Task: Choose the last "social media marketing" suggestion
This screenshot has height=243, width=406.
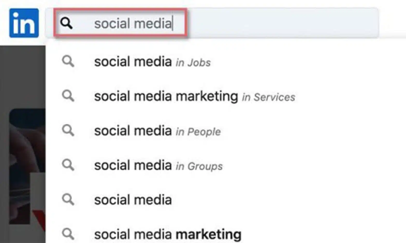Action: [168, 234]
